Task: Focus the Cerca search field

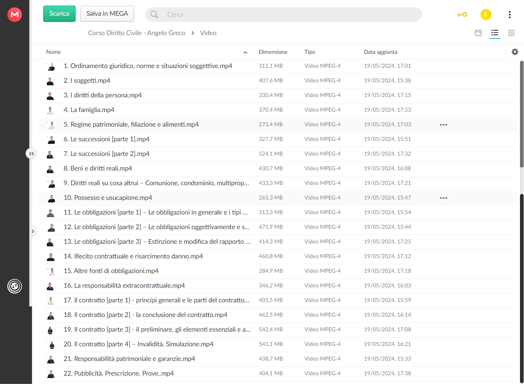Action: (x=283, y=15)
